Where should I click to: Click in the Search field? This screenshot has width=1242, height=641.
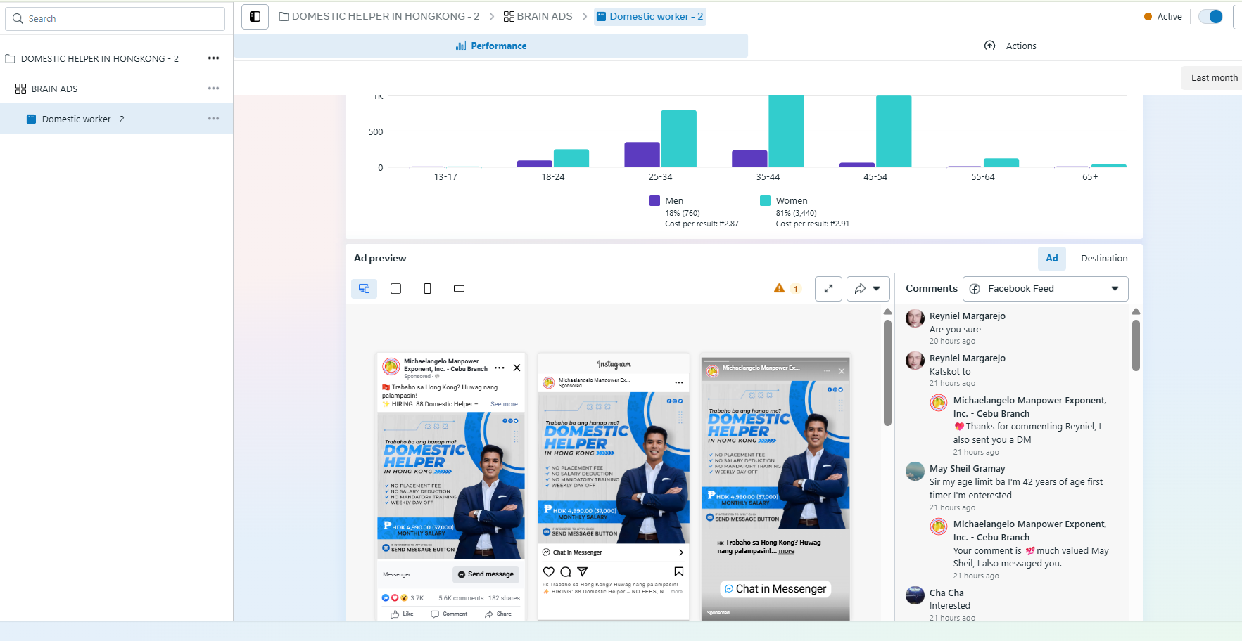[x=115, y=19]
